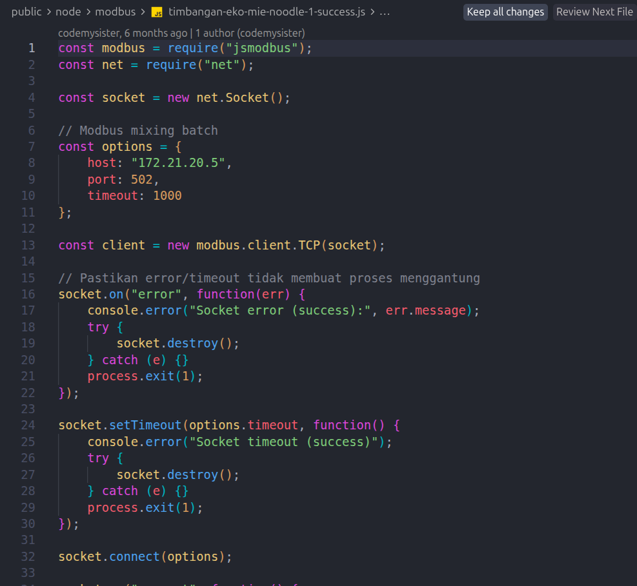Select line number 1 in the gutter
The image size is (637, 586).
(32, 48)
